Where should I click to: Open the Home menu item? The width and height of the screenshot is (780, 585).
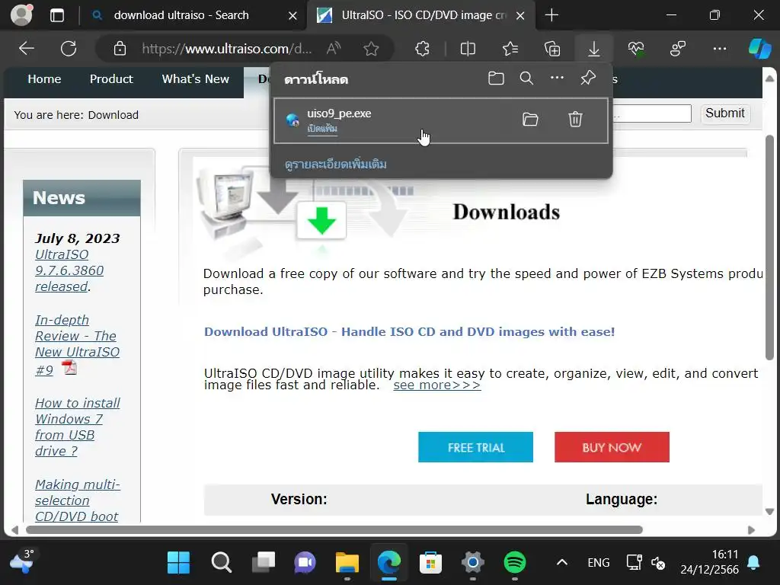point(44,79)
